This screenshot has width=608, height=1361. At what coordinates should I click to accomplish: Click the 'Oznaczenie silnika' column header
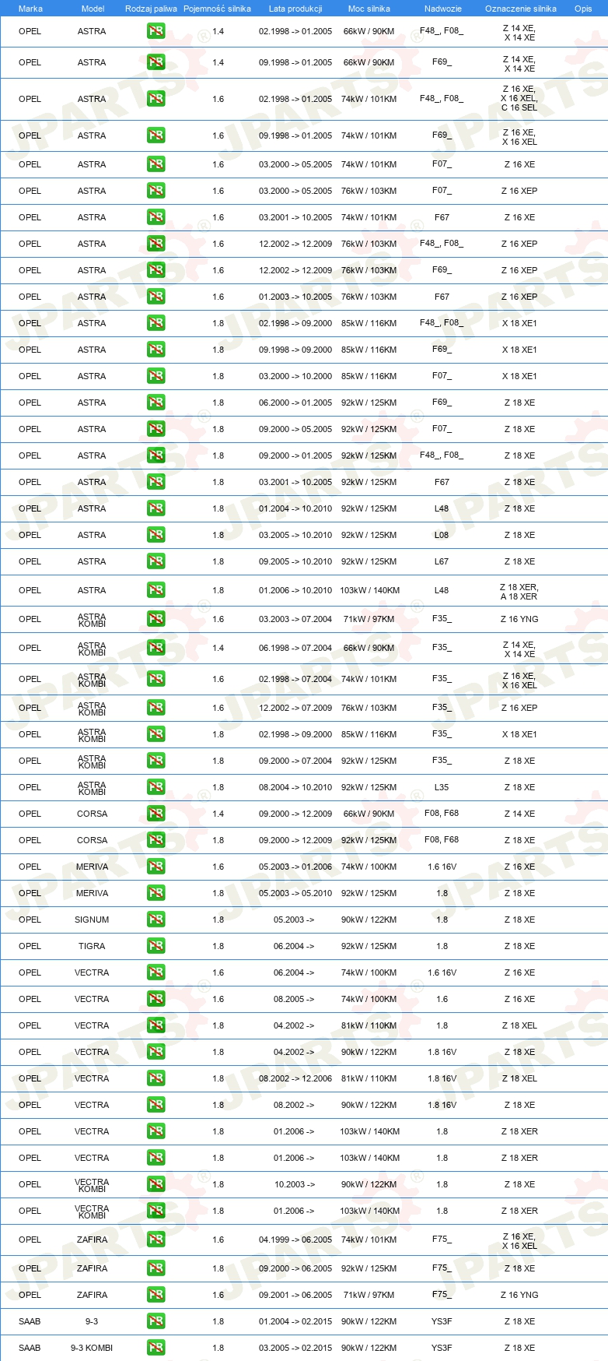[521, 9]
